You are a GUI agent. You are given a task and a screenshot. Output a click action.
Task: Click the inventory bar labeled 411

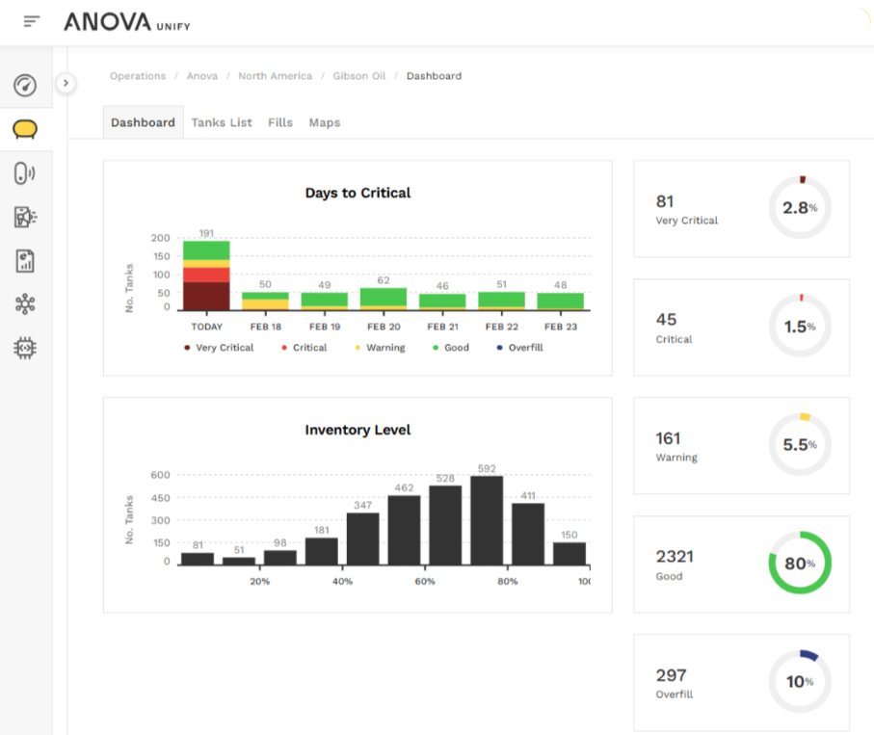pyautogui.click(x=528, y=535)
